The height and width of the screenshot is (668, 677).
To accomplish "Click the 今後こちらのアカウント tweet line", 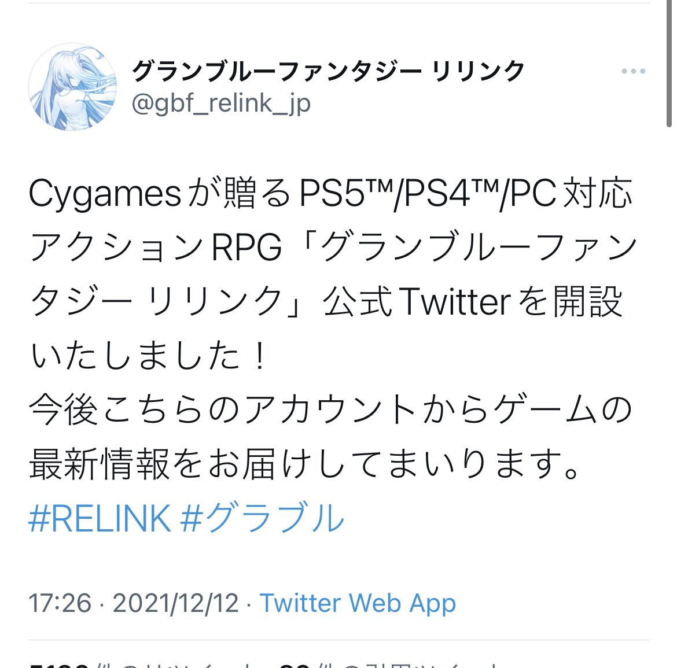I will [x=330, y=409].
